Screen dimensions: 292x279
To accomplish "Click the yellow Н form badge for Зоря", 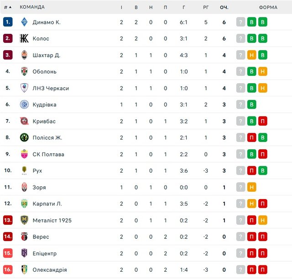I will 251,187.
